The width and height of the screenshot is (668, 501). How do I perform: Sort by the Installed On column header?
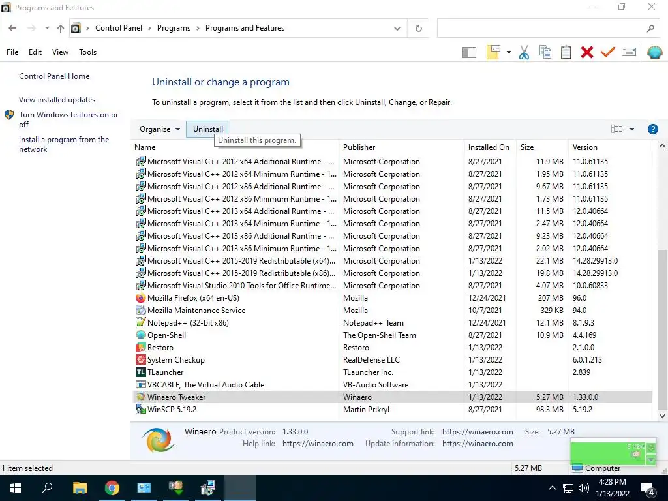[x=489, y=147]
